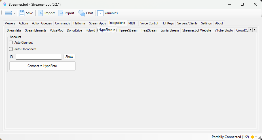Expand the toolbar menu dropdown arrow
262x140 pixels.
pos(14,13)
